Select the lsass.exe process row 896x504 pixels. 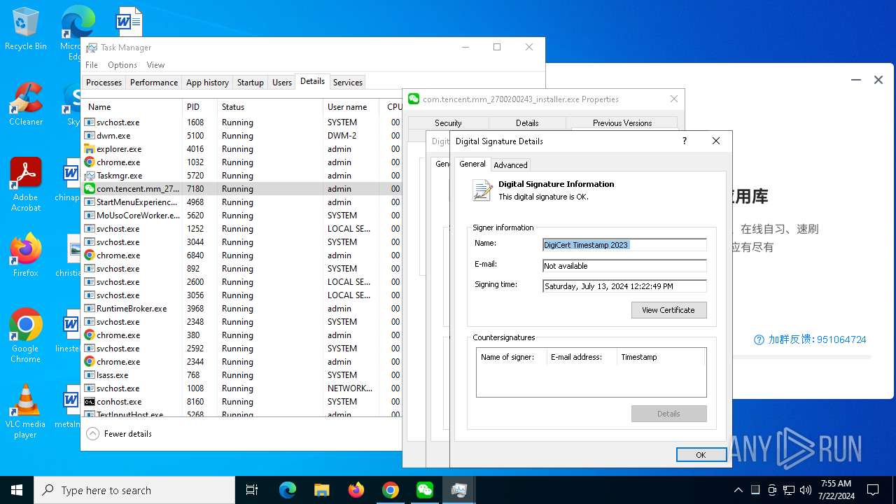pos(241,375)
